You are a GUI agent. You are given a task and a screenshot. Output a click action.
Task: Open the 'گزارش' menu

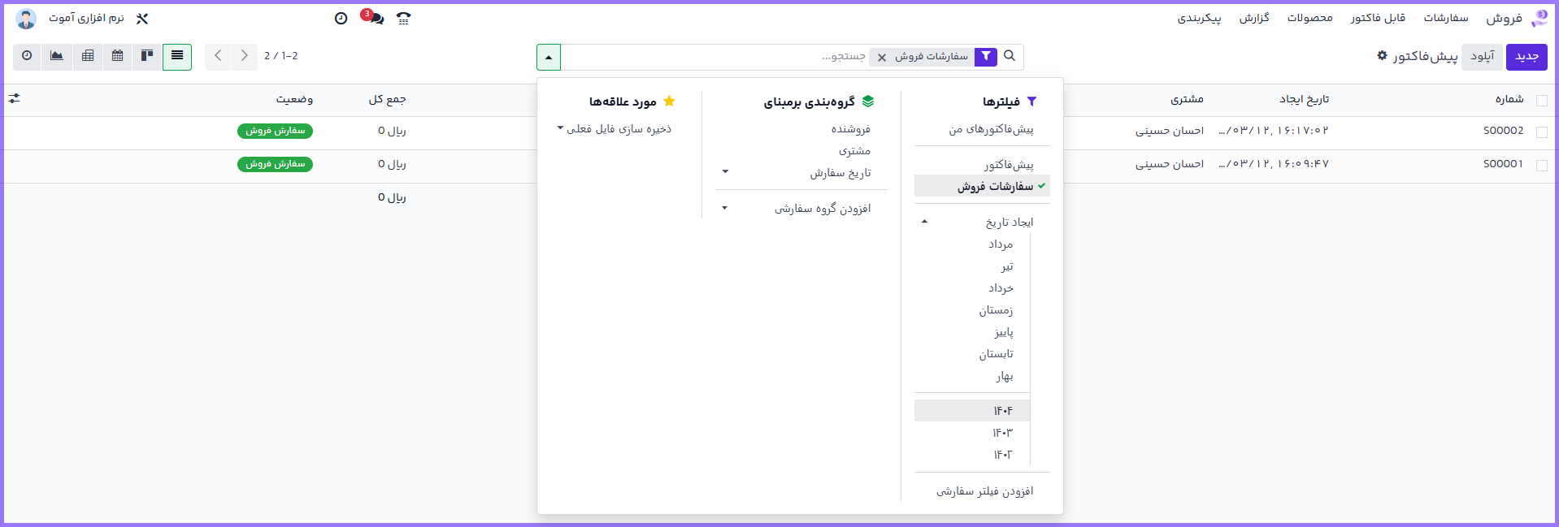[1254, 18]
